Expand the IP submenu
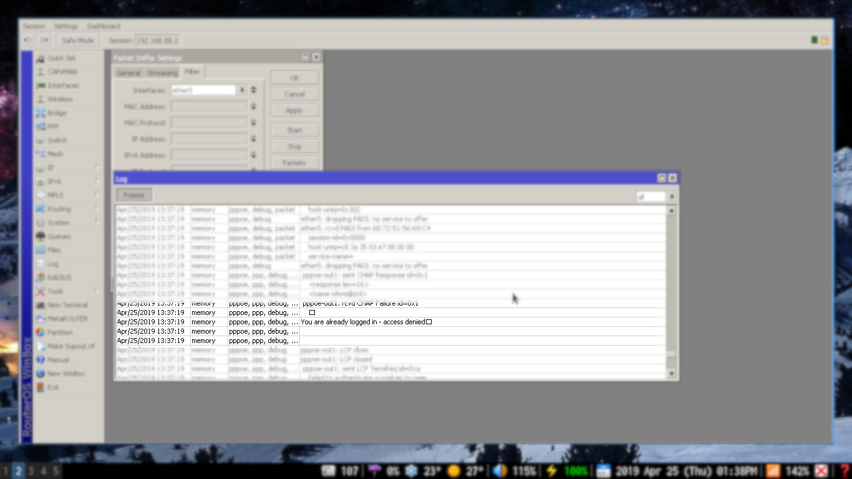This screenshot has height=479, width=852. 97,168
